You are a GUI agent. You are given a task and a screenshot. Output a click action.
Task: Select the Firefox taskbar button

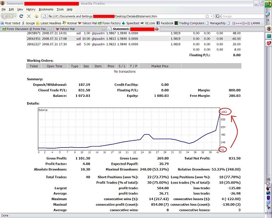tap(269, 28)
